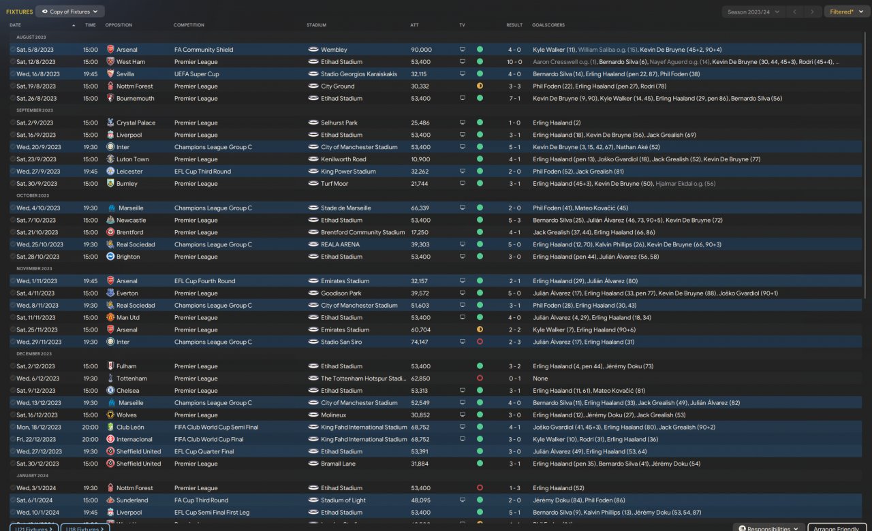Click the Brighton club badge
Screen dimensions: 872x531
click(110, 257)
